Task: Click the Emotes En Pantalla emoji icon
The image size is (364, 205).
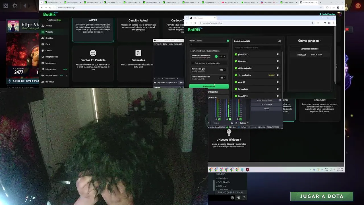Action: [x=93, y=53]
